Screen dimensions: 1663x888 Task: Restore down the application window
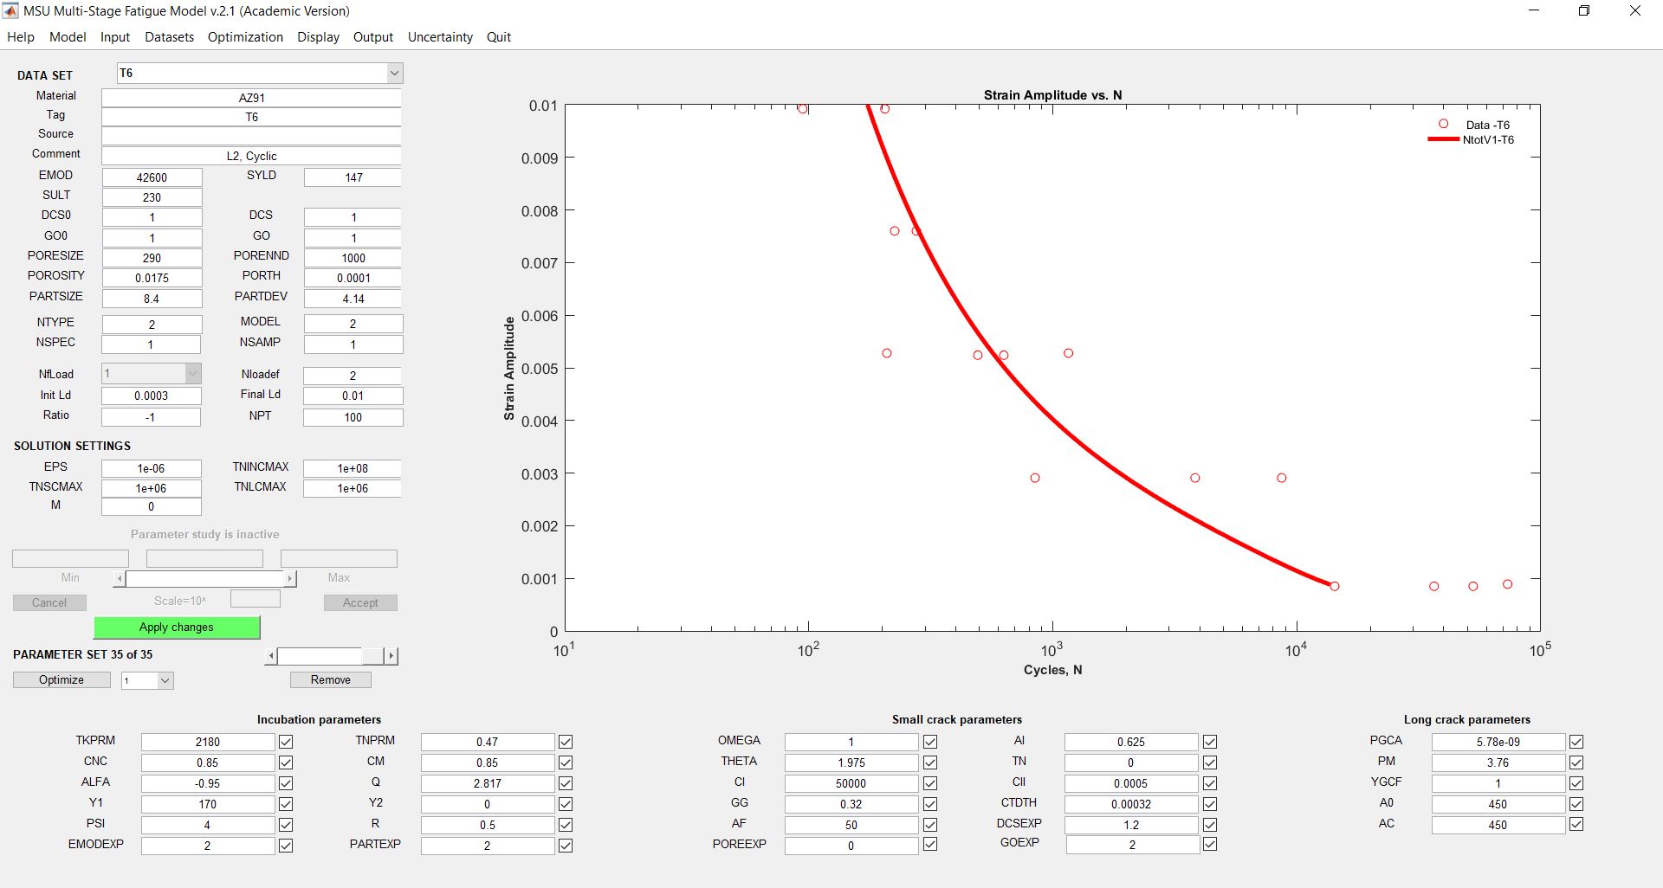click(1584, 11)
